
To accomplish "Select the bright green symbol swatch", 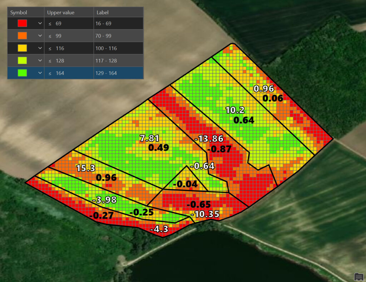I will 22,73.
